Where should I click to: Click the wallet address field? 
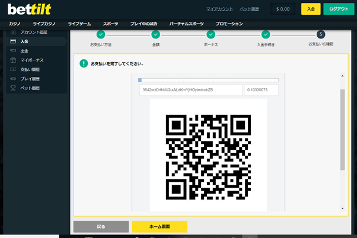click(x=191, y=90)
